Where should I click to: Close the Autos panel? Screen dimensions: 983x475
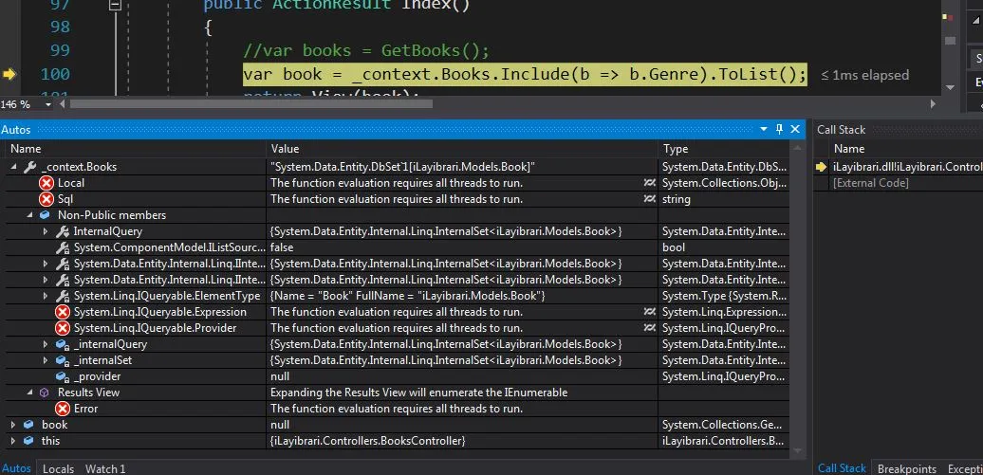click(795, 129)
